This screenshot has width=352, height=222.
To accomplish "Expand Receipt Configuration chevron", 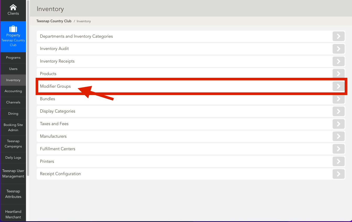I will pyautogui.click(x=338, y=174).
